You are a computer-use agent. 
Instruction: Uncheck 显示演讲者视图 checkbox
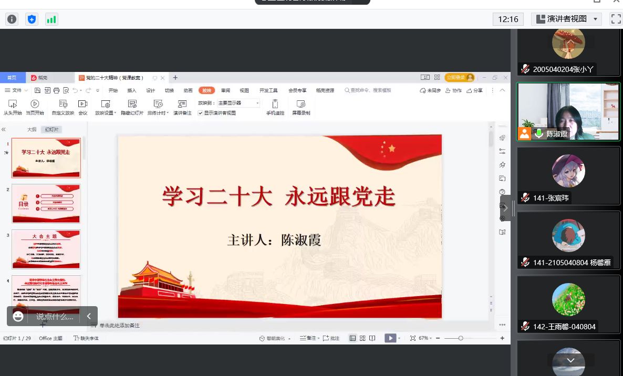pyautogui.click(x=201, y=113)
